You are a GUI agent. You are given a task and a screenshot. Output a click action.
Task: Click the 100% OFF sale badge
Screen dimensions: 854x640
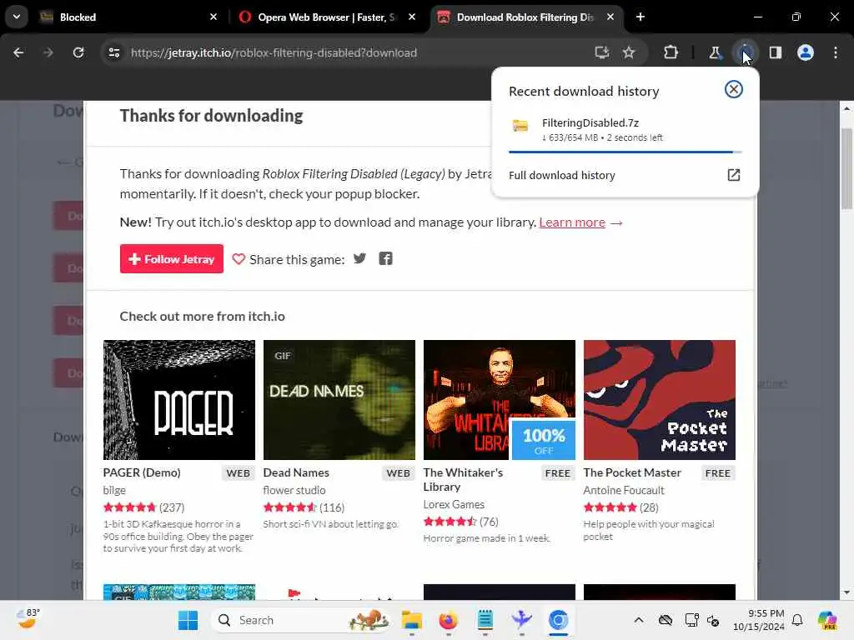544,440
